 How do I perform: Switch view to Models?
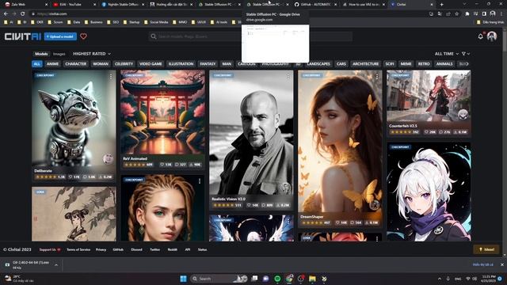[x=41, y=54]
